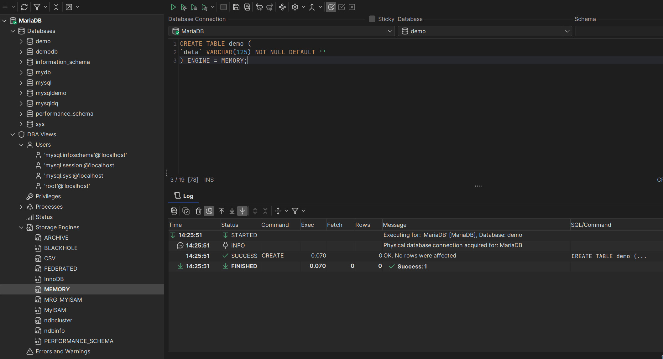Toggle the auto-scroll log arrow-with-dot icon

point(243,211)
